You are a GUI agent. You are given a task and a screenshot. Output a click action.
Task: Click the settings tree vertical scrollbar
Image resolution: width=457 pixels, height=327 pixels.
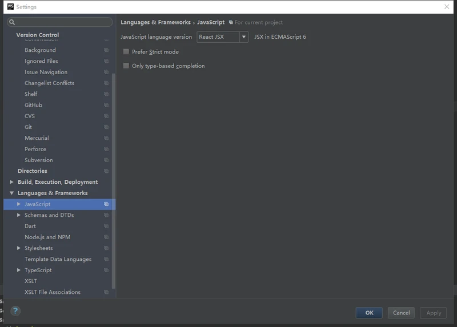point(114,180)
